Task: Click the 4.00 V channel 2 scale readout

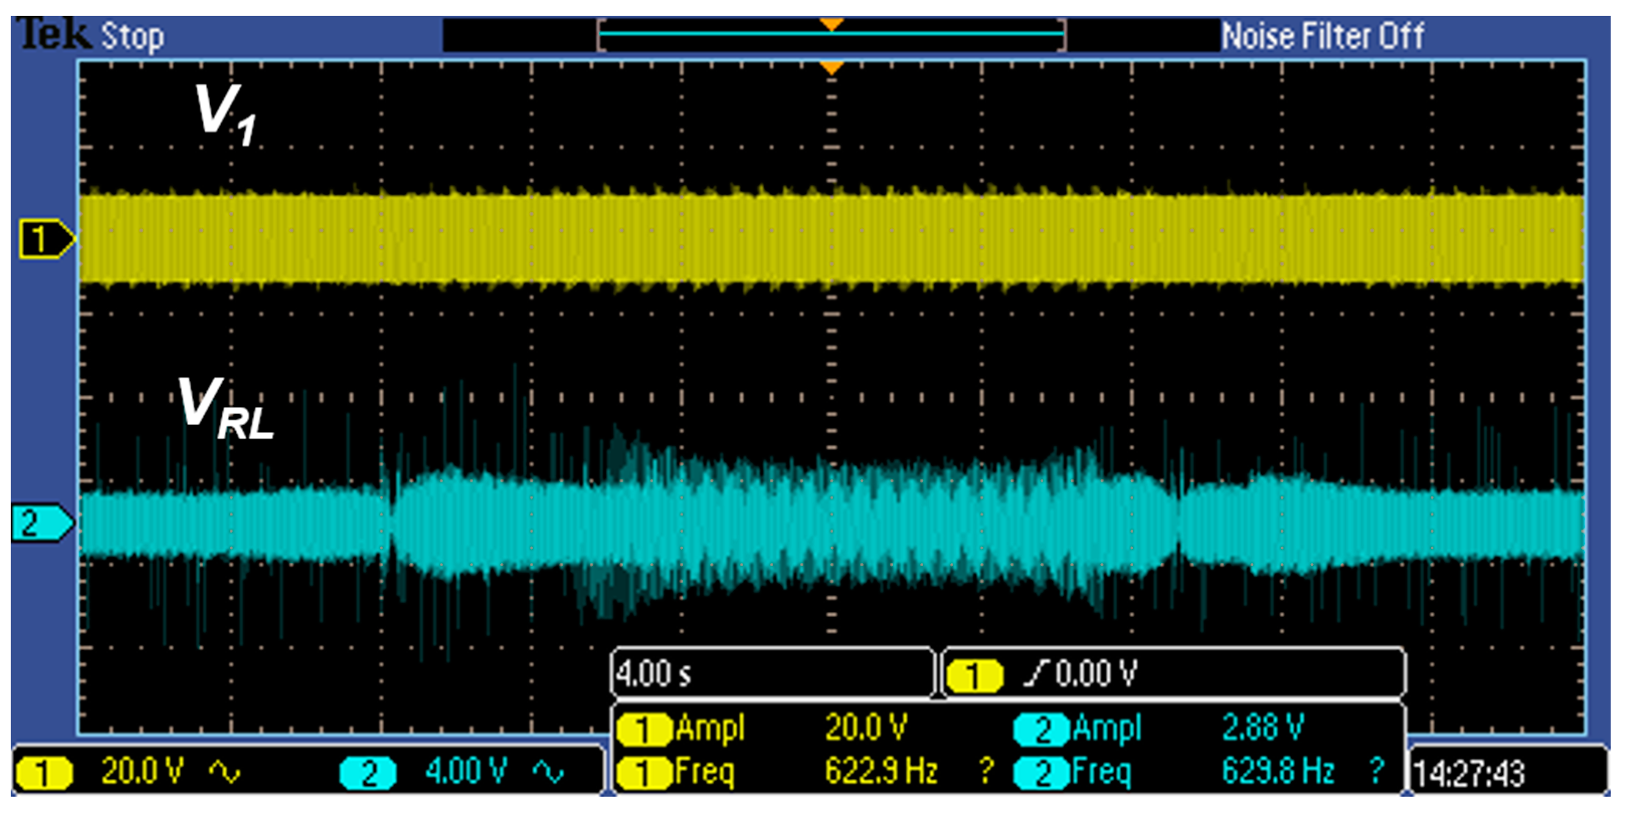Action: tap(466, 771)
